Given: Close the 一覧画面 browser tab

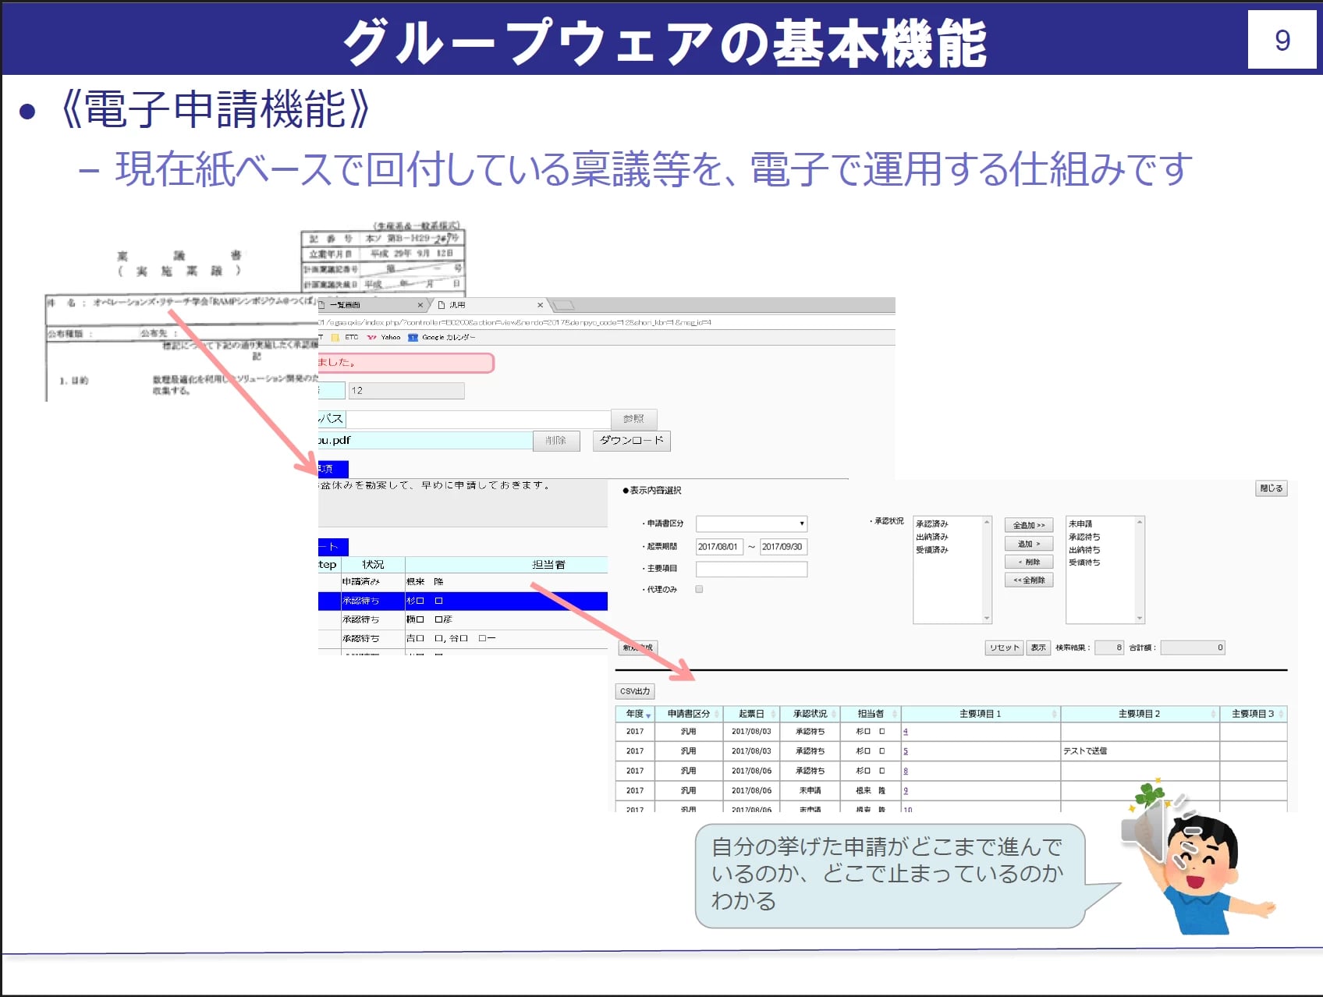Looking at the screenshot, I should pyautogui.click(x=420, y=305).
